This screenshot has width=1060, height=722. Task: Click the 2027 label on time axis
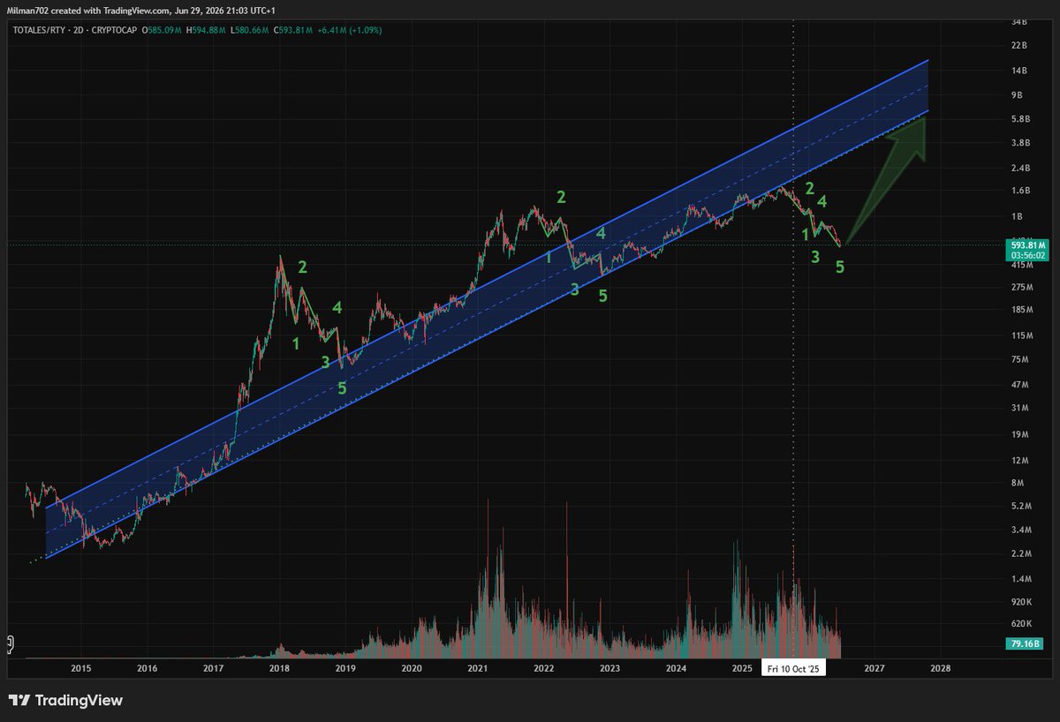point(874,668)
